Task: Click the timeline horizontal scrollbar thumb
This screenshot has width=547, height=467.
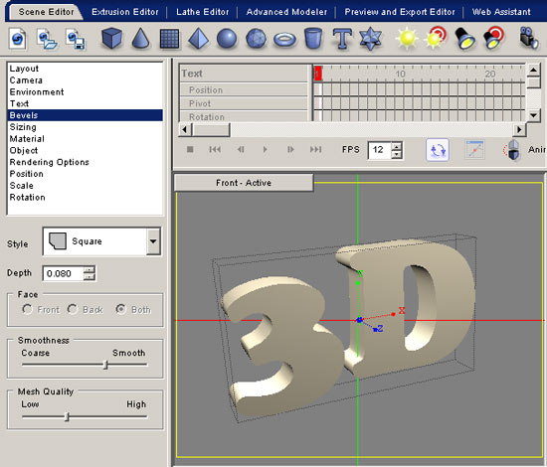Action: click(211, 130)
